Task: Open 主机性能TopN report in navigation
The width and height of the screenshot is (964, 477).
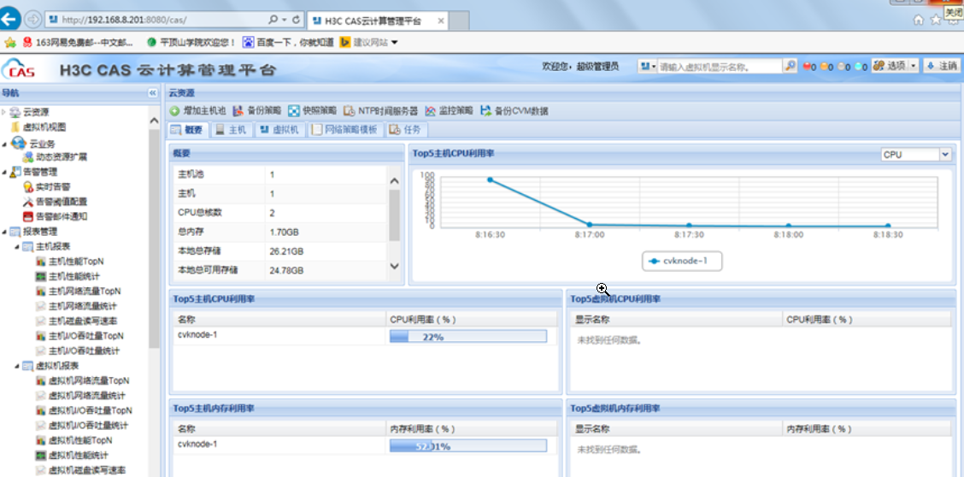Action: tap(75, 262)
